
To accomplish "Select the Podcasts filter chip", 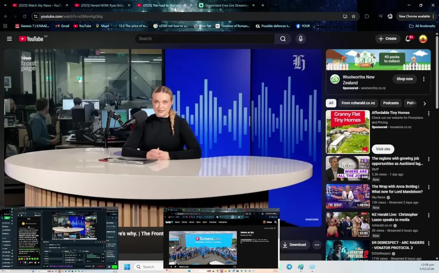I will tap(390, 103).
